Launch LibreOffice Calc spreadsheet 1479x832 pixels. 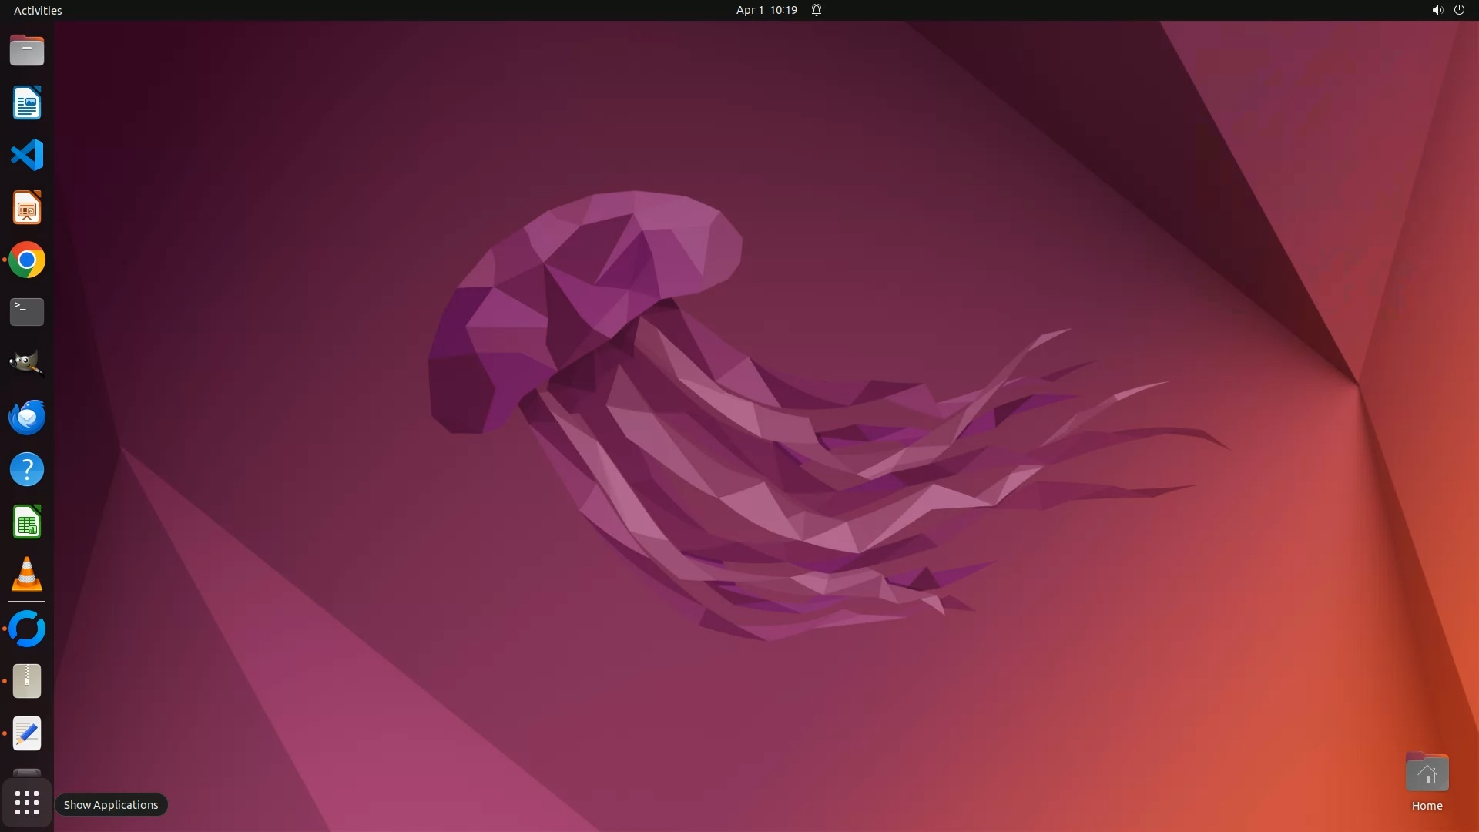tap(27, 522)
